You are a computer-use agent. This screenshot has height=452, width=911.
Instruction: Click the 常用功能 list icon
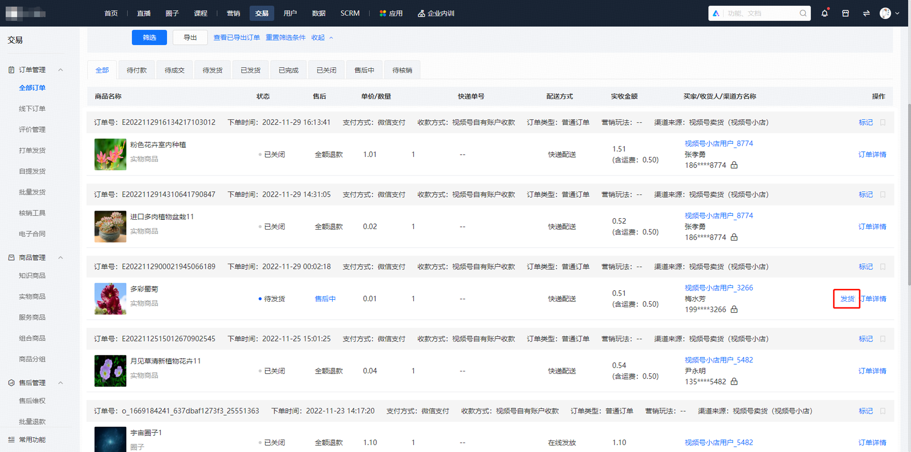(x=11, y=440)
